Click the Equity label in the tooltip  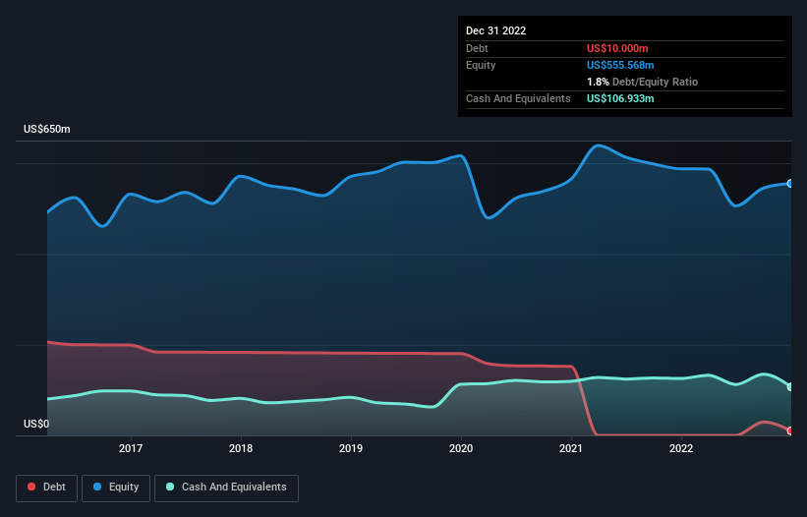click(481, 65)
